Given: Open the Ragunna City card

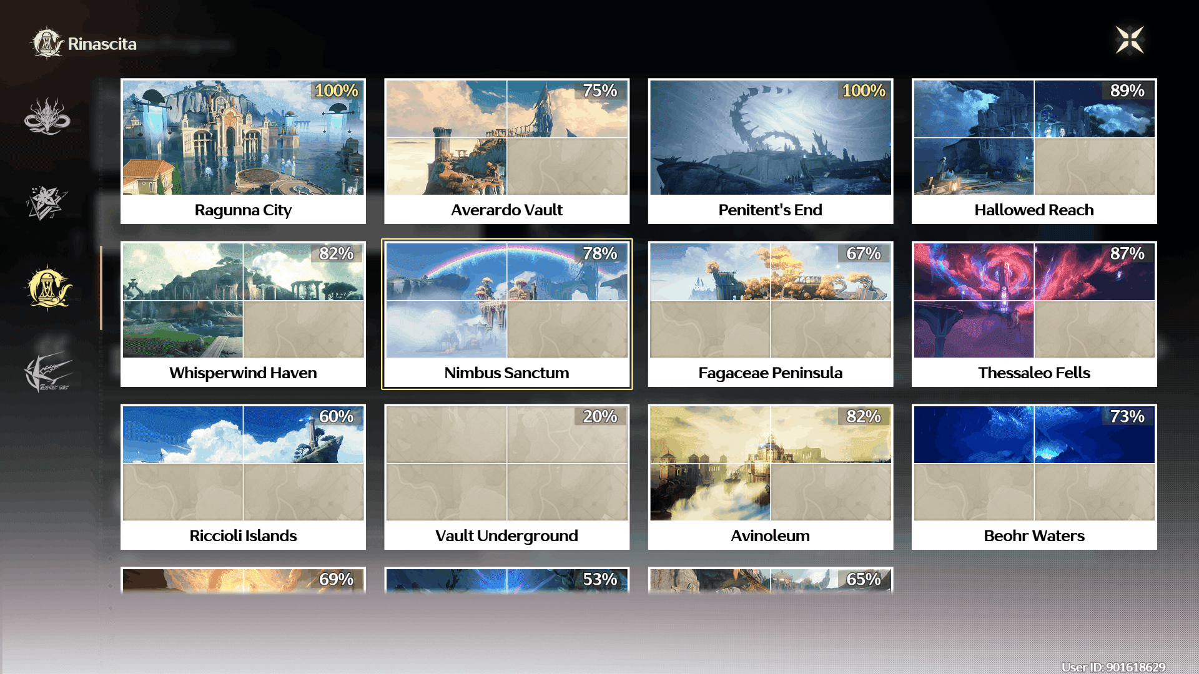Looking at the screenshot, I should tap(243, 151).
